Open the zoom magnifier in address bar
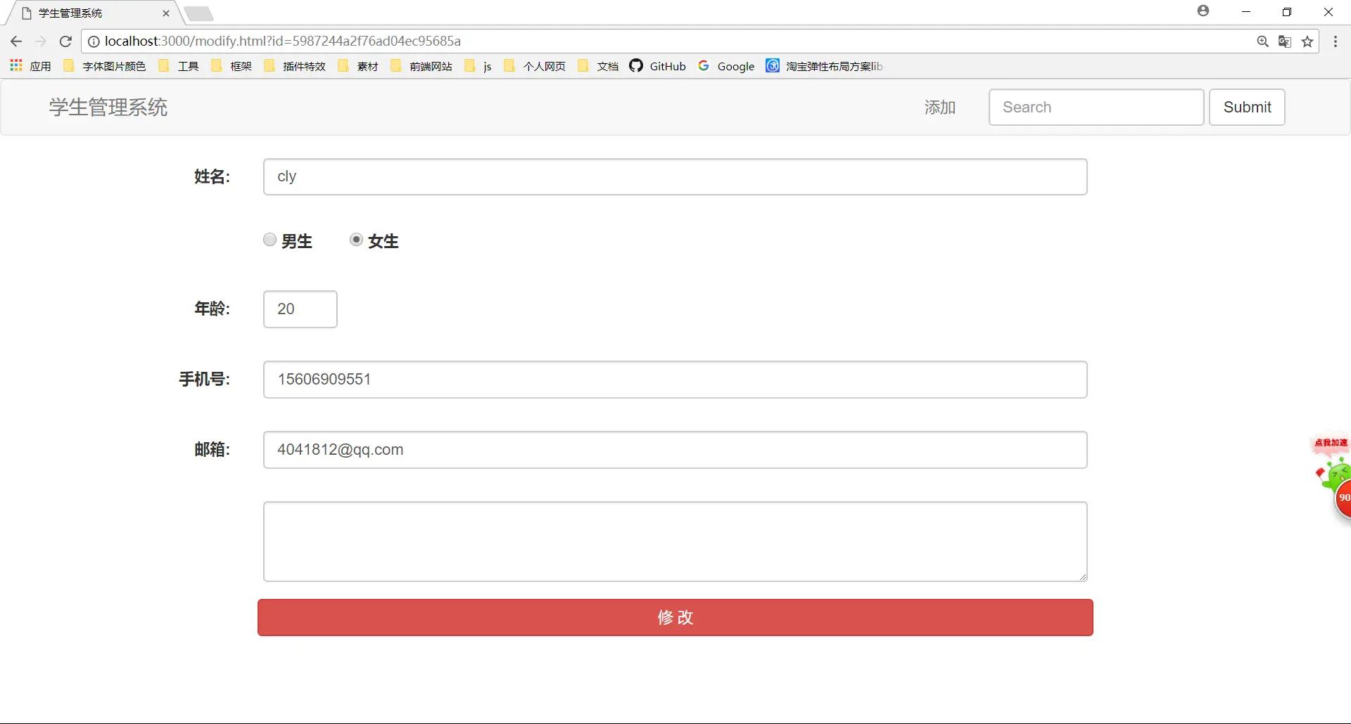Screen dimensions: 1351x724 (x=1263, y=41)
